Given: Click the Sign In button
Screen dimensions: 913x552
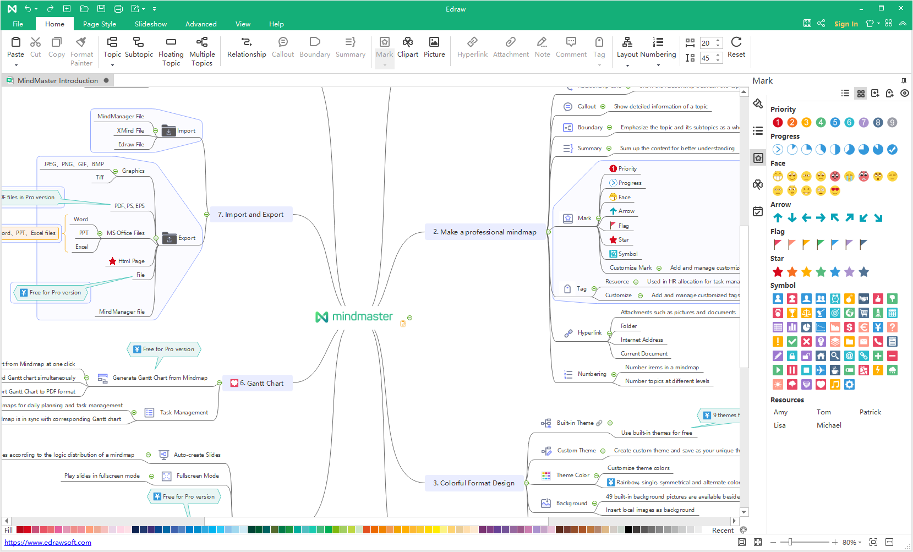Looking at the screenshot, I should coord(845,24).
